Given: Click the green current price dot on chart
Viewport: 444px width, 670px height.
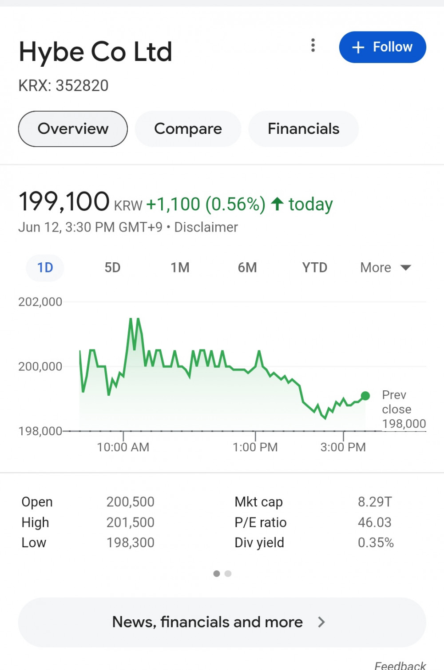Looking at the screenshot, I should [365, 396].
